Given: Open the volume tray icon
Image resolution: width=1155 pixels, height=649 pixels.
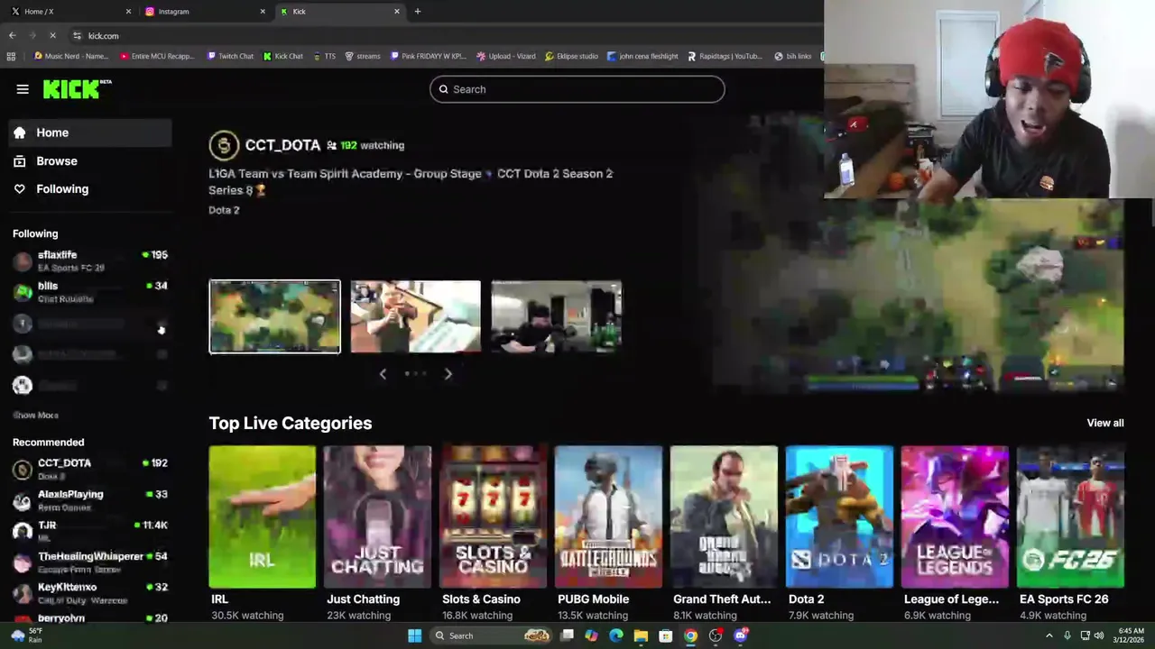Looking at the screenshot, I should (1100, 635).
